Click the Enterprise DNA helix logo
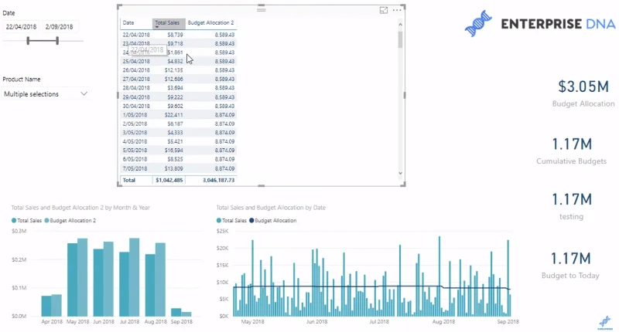This screenshot has height=332, width=619. (478, 24)
